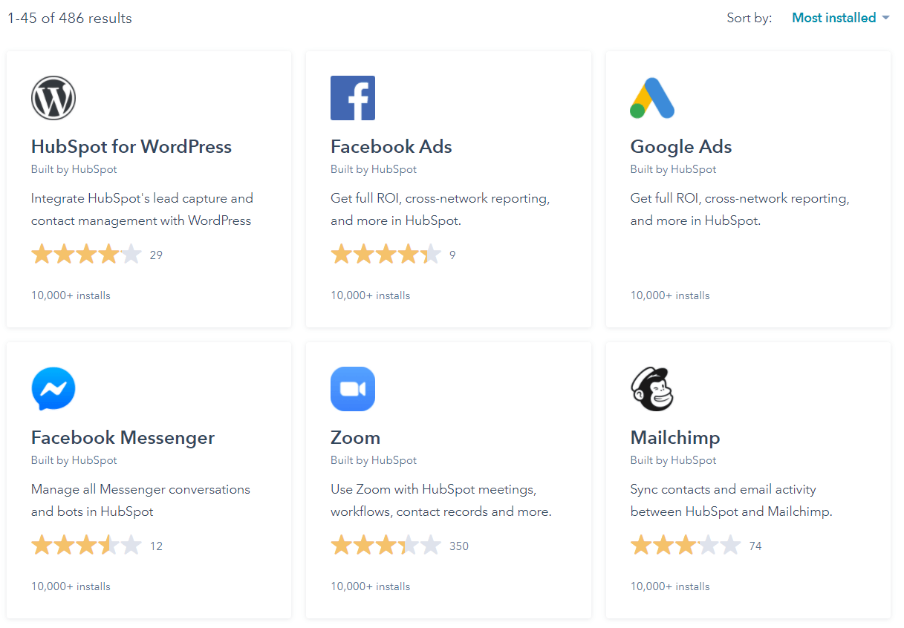The image size is (904, 628).
Task: Select the Facebook Messenger app title
Action: pyautogui.click(x=123, y=438)
